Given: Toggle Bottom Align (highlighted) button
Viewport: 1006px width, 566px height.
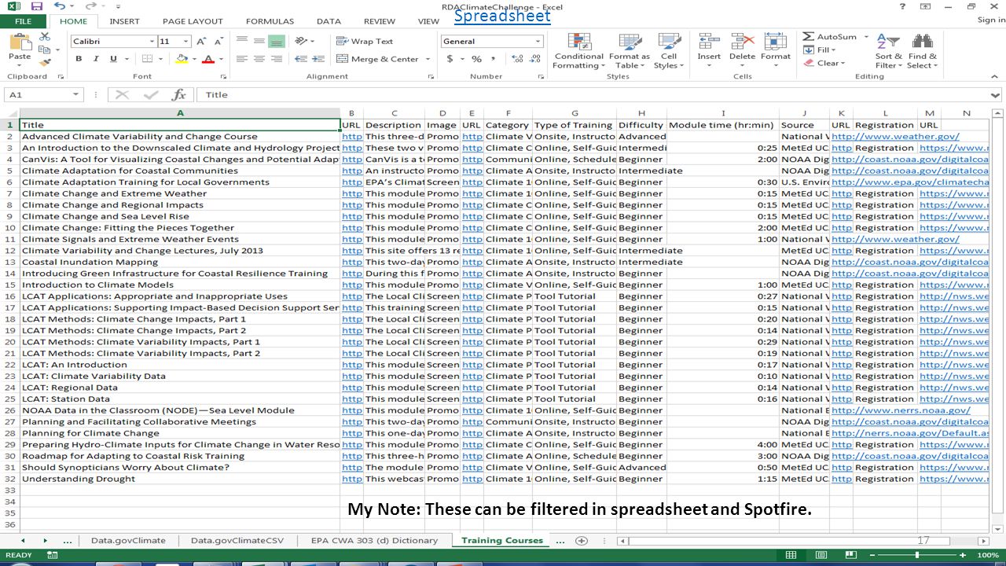Looking at the screenshot, I should (x=276, y=41).
